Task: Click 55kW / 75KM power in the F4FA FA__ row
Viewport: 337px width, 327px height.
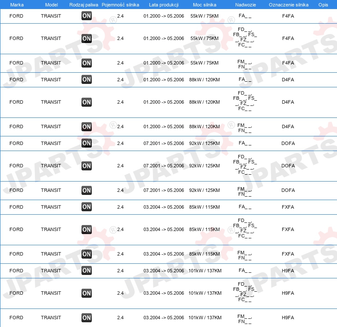Action: click(x=204, y=16)
